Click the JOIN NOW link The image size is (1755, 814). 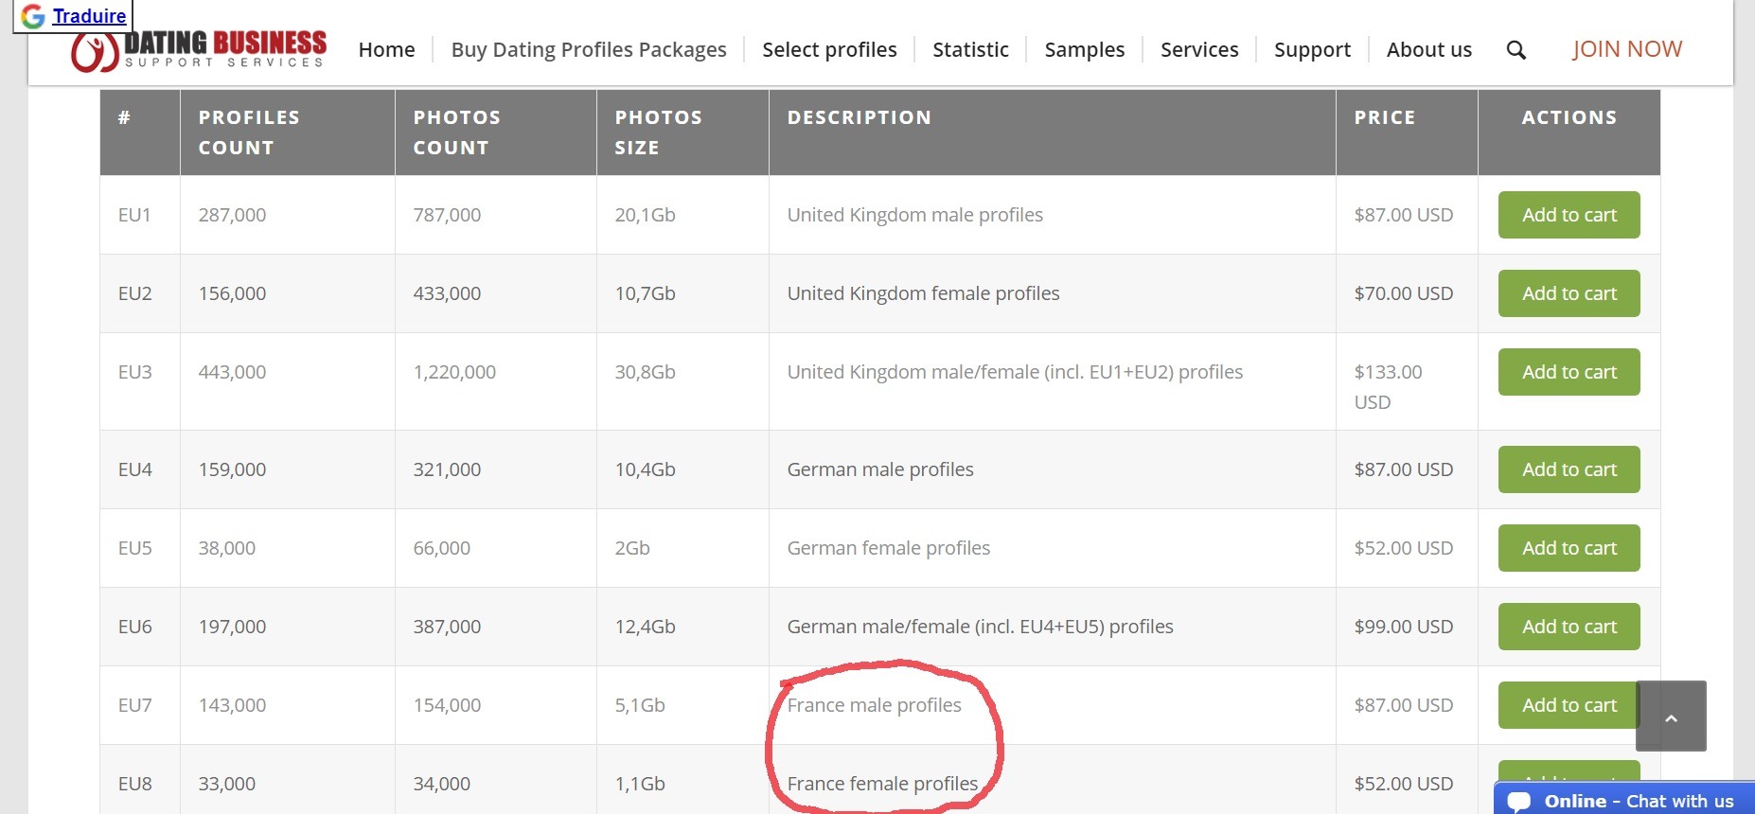(x=1626, y=49)
